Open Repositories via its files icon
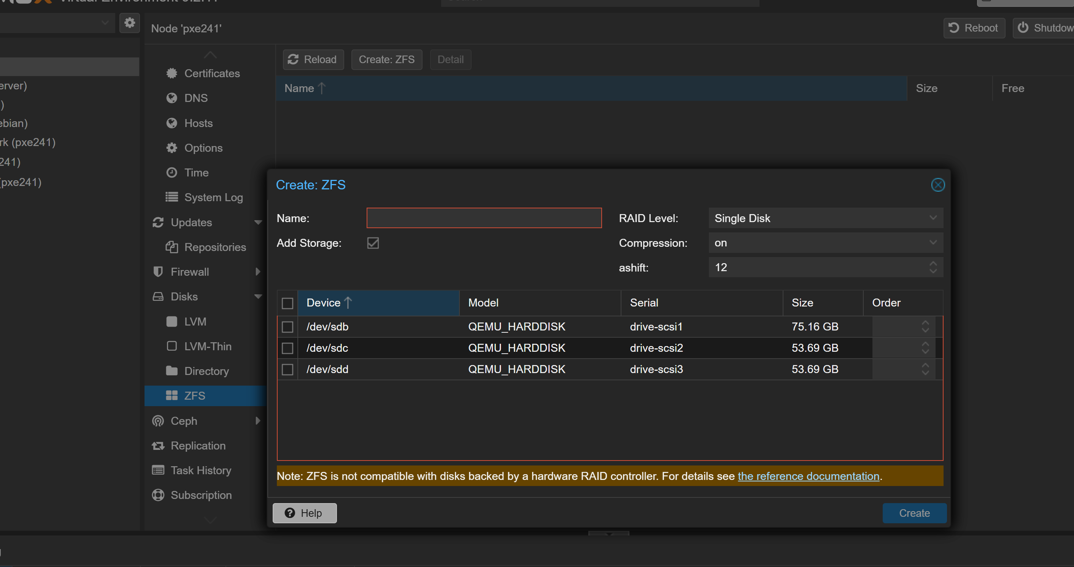Viewport: 1074px width, 567px height. pos(172,247)
